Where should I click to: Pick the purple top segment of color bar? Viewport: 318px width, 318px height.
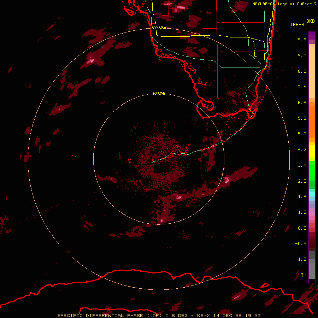pyautogui.click(x=312, y=35)
